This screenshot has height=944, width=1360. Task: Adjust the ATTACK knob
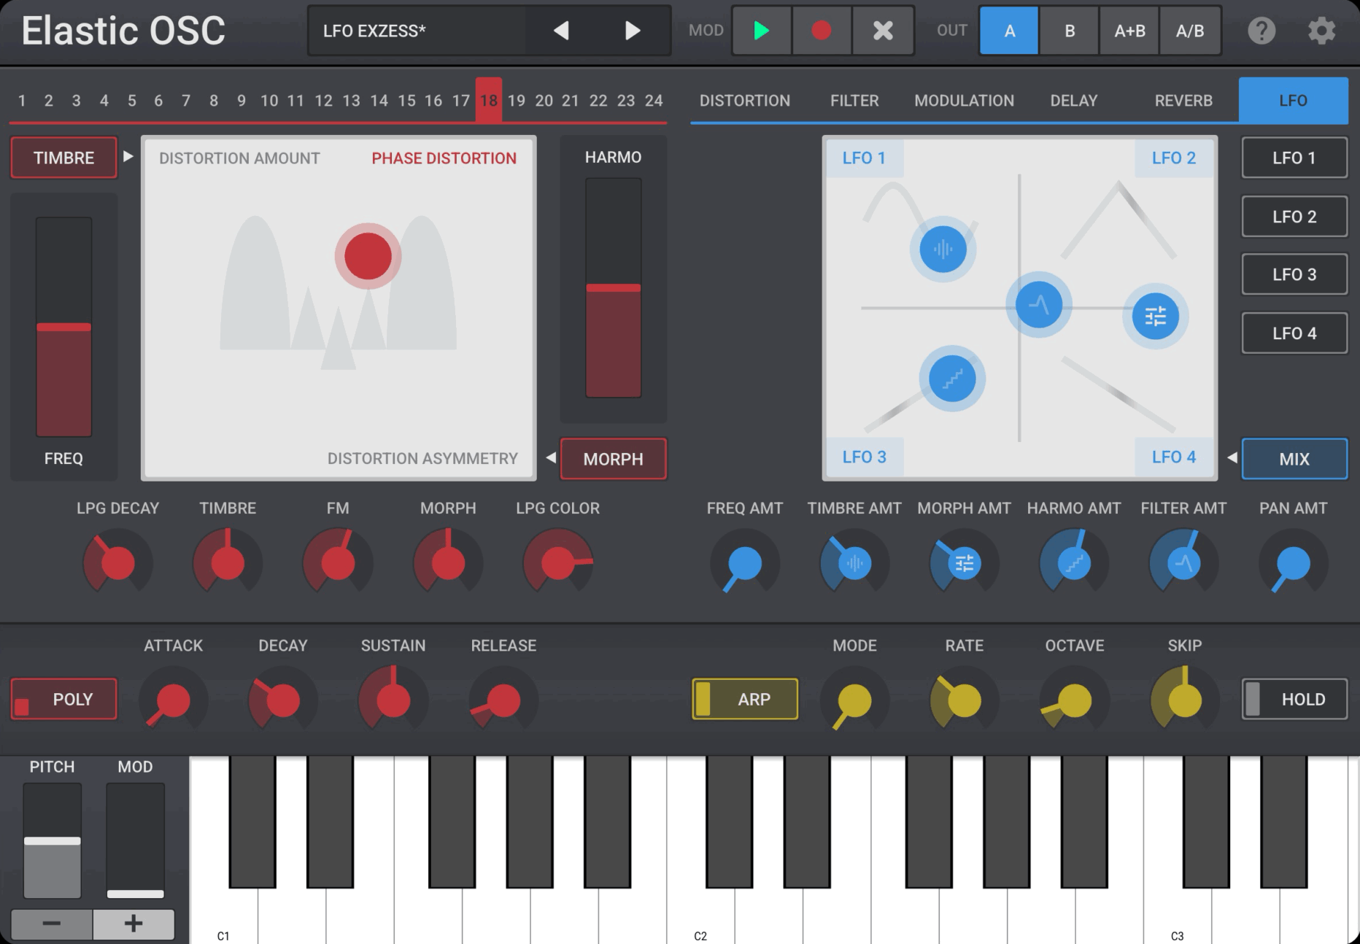174,700
